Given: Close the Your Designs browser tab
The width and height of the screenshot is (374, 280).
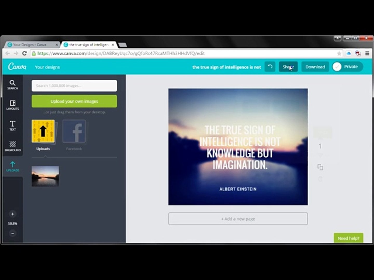Looking at the screenshot, I should point(57,45).
